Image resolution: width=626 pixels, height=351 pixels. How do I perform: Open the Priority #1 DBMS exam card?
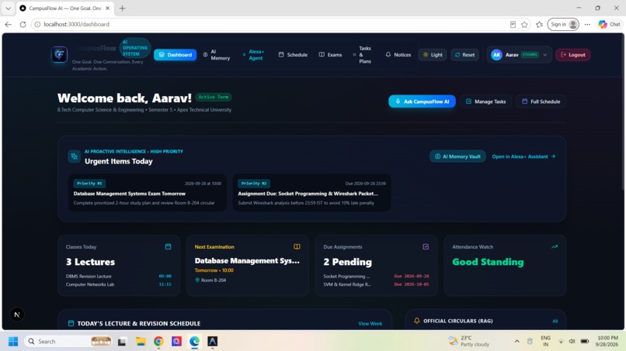(148, 192)
